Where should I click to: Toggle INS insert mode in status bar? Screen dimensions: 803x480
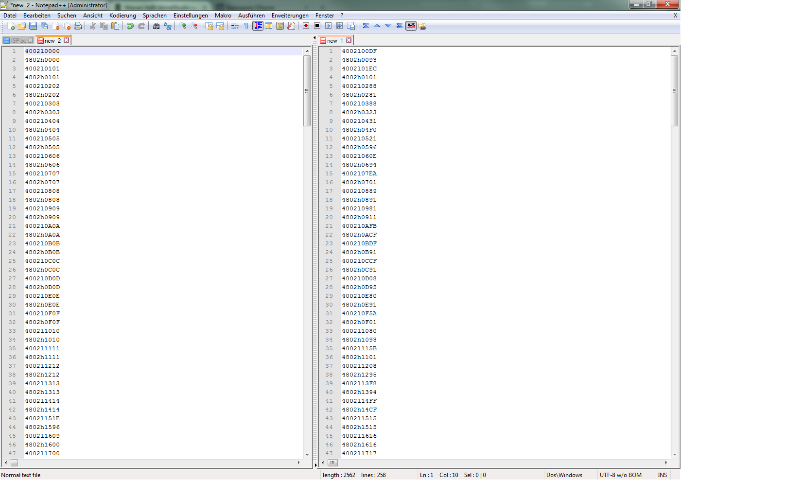(x=662, y=475)
